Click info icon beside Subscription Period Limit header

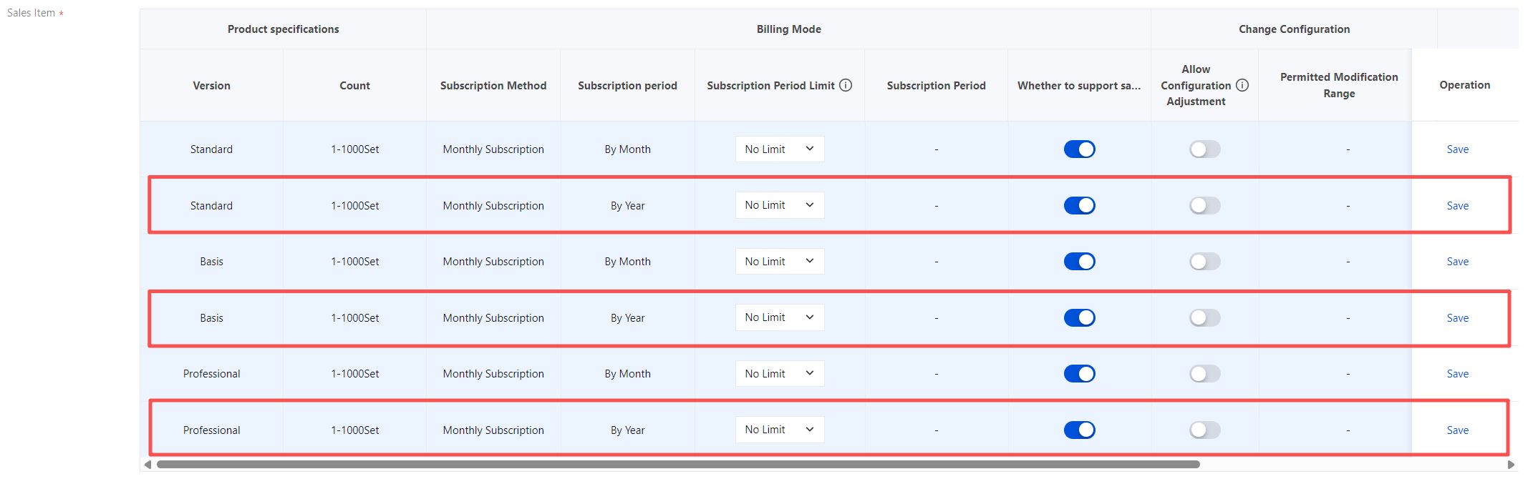coord(846,85)
